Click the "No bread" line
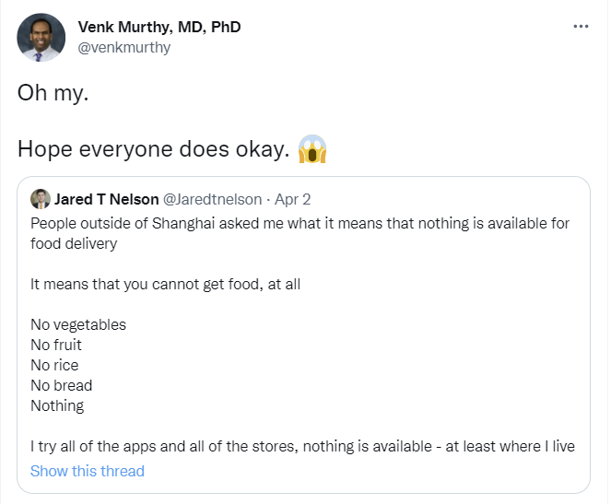Image resolution: width=611 pixels, height=504 pixels. click(62, 385)
